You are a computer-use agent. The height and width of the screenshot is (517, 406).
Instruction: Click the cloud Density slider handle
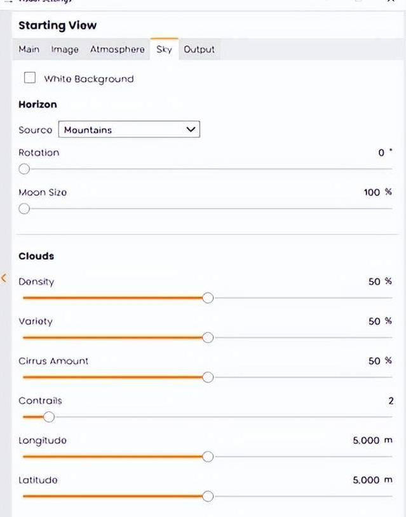tap(208, 298)
